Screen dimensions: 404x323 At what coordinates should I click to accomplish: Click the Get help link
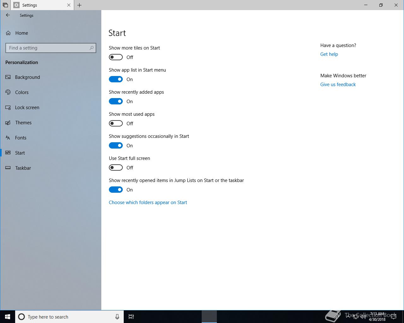(x=329, y=54)
